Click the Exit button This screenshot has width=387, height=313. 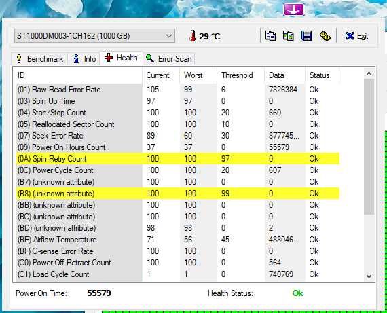coord(357,36)
